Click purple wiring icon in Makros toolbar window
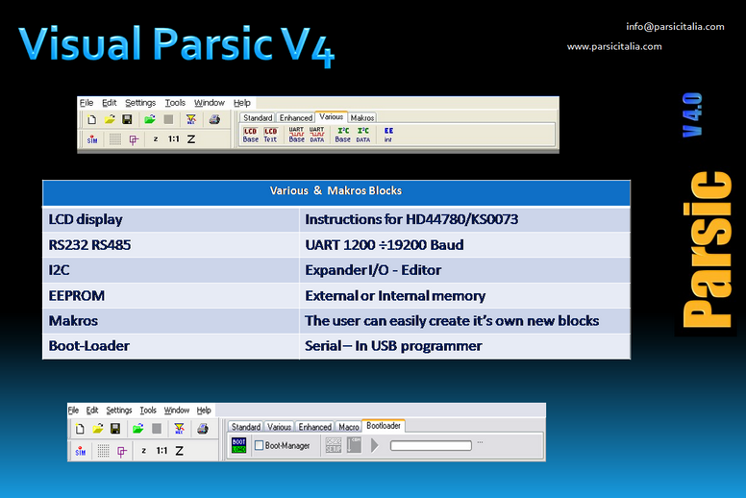The image size is (746, 498). [134, 139]
